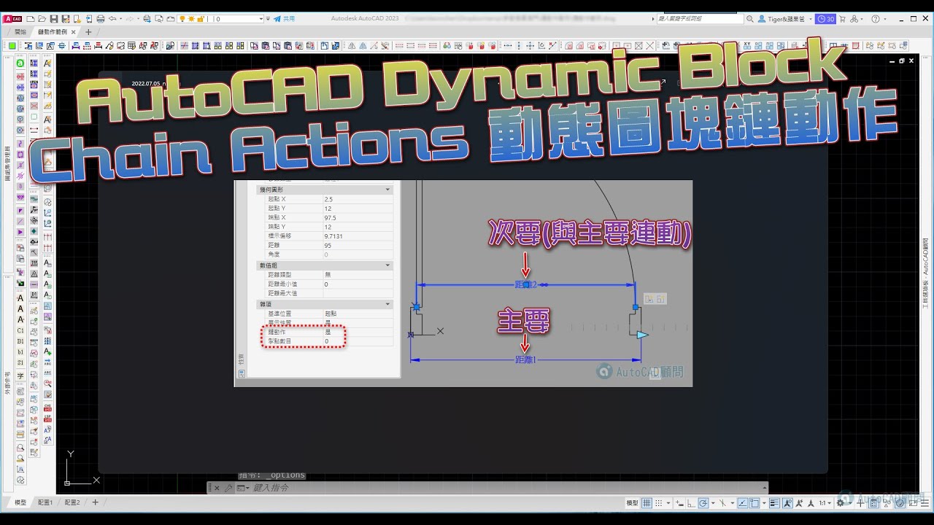Click the green square icon starting second toolbar row
Screen dimensions: 934x525
click(12, 46)
